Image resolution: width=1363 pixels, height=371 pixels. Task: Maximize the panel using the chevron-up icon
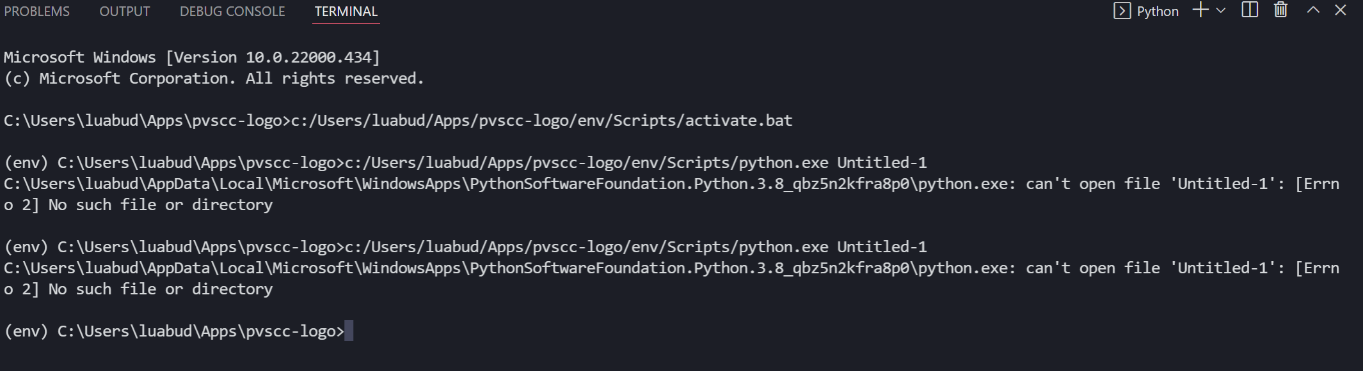point(1313,10)
